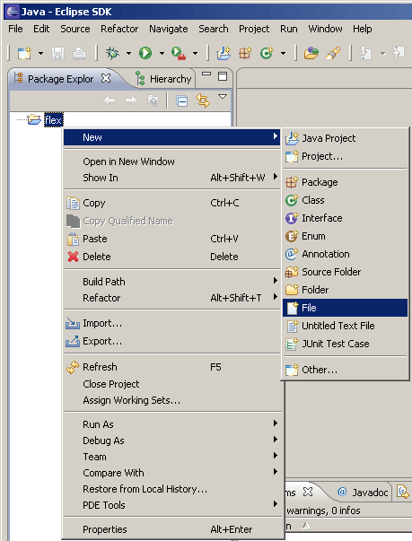Choose Restore from Local History...
This screenshot has width=412, height=541.
point(172,489)
